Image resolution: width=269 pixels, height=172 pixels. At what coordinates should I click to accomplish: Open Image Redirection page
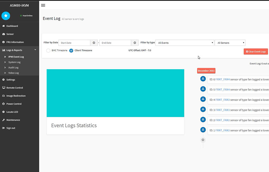coord(16,96)
